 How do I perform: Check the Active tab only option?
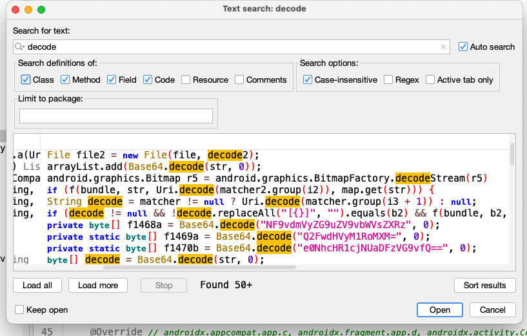click(430, 79)
